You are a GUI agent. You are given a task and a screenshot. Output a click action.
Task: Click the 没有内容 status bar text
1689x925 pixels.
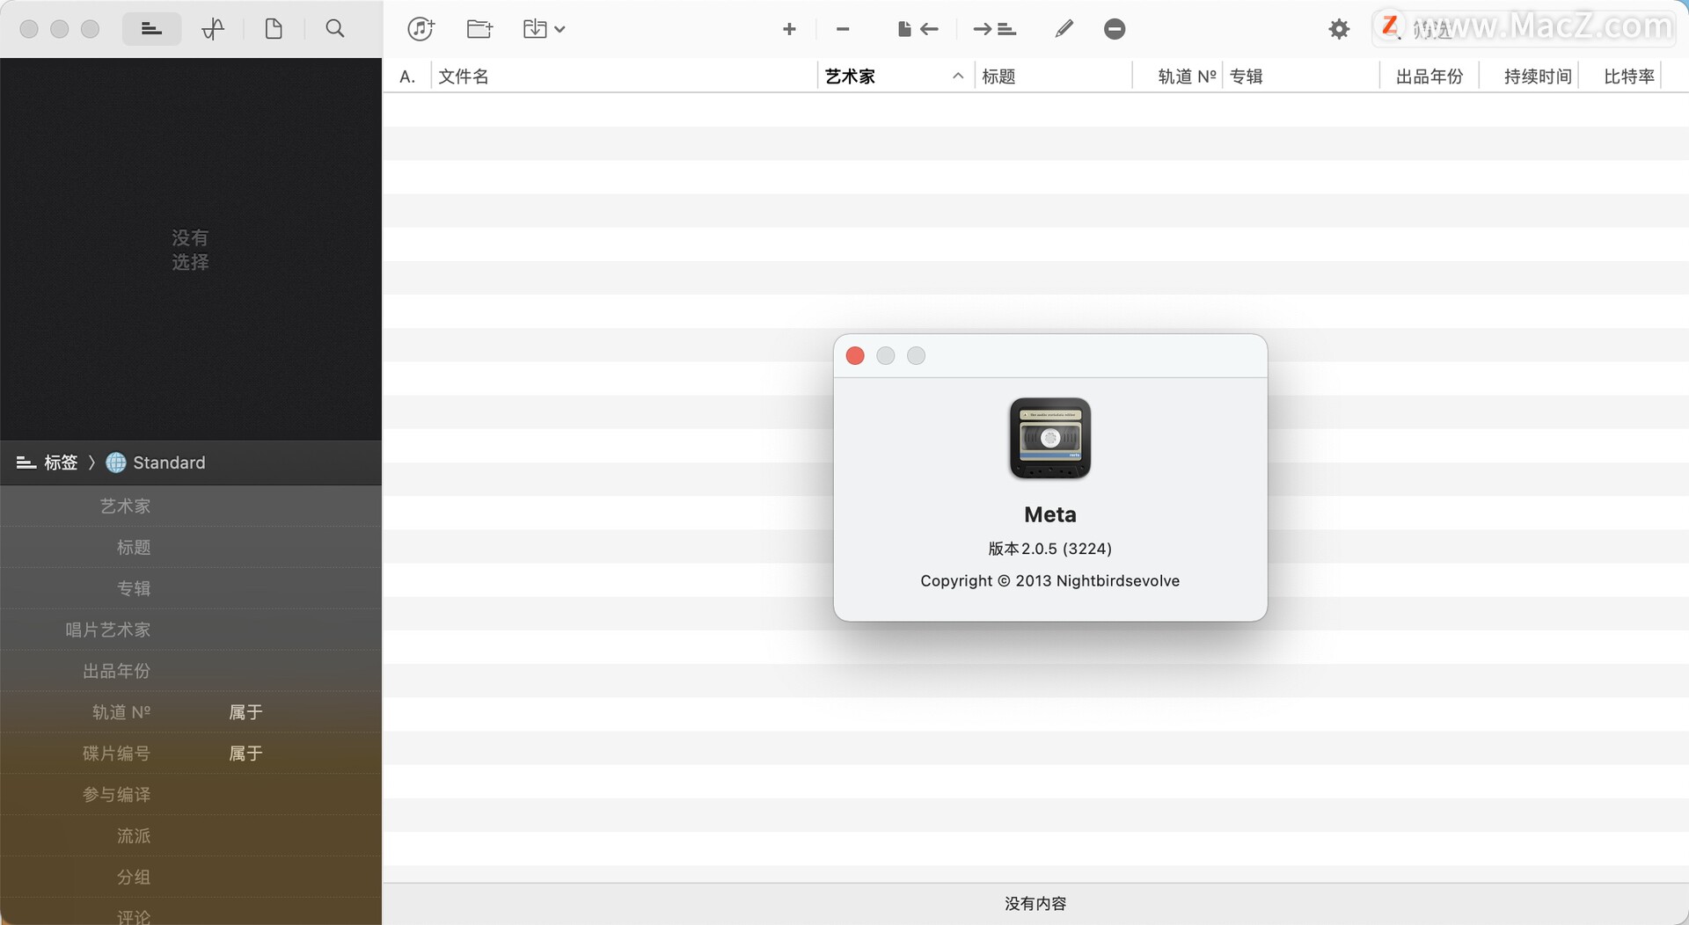click(1035, 904)
